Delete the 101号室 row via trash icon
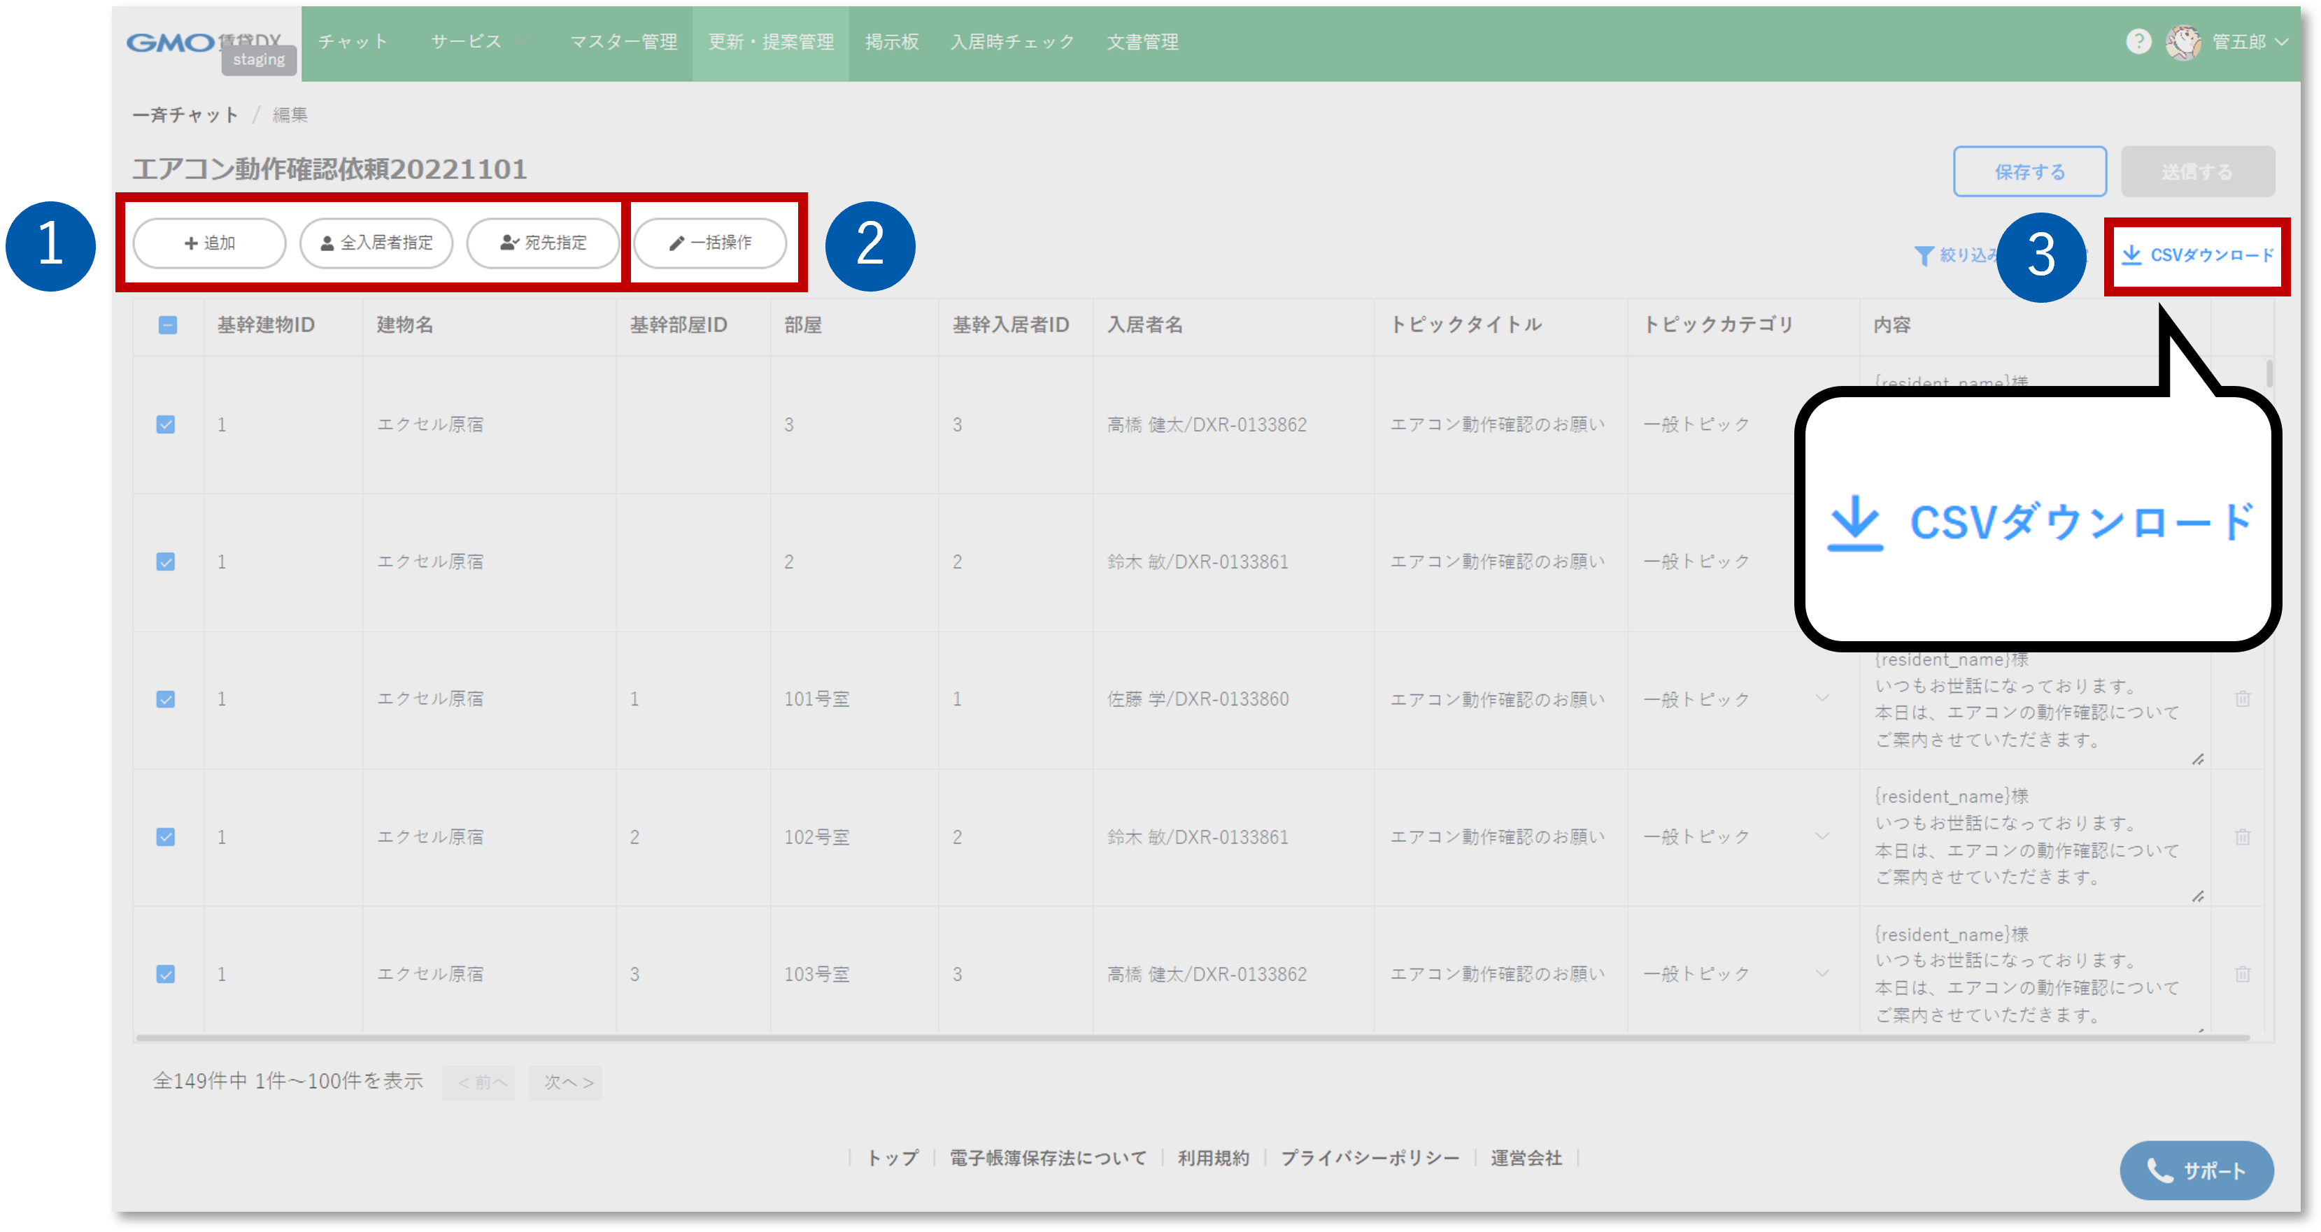This screenshot has height=1232, width=2321. 2243,699
